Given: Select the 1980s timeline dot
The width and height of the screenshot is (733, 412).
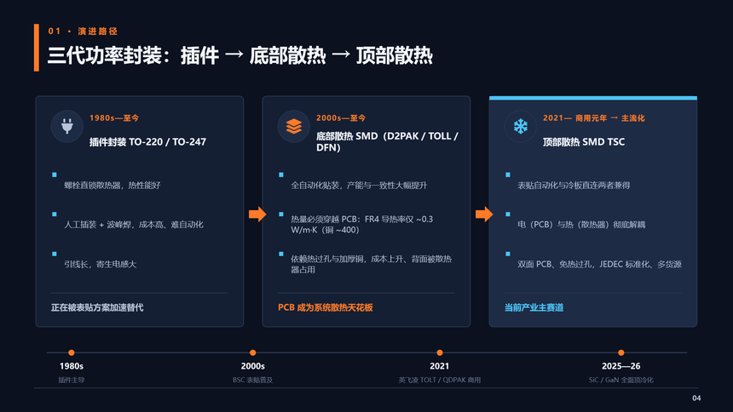Looking at the screenshot, I should [71, 352].
